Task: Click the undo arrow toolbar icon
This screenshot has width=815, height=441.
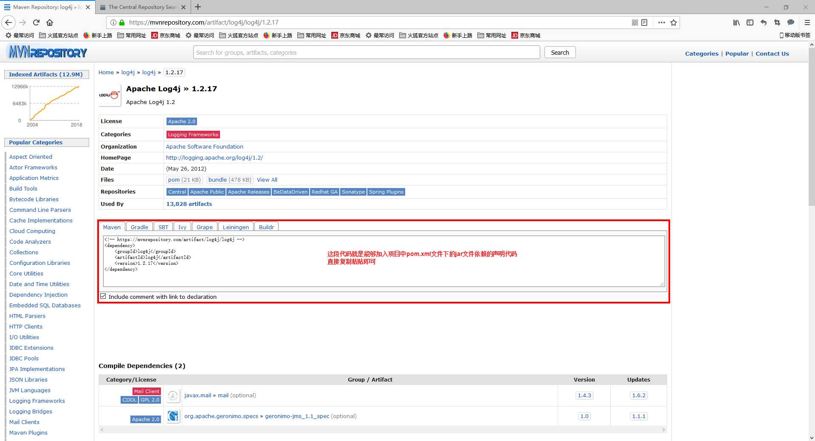Action: pos(764,22)
